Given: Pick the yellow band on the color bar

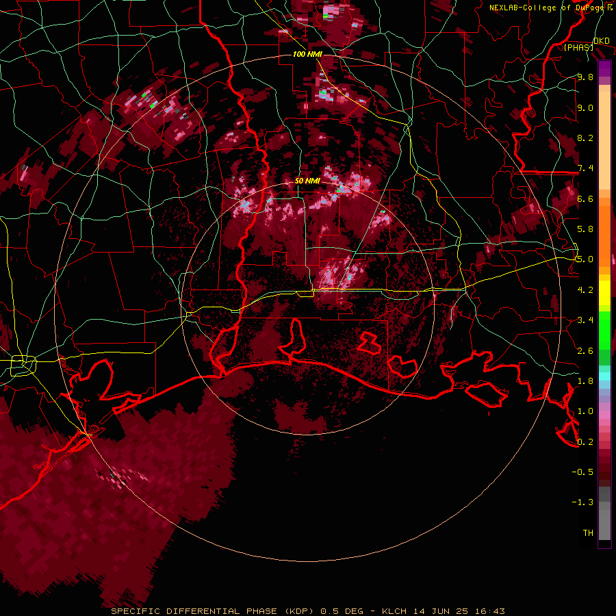Looking at the screenshot, I should point(604,293).
